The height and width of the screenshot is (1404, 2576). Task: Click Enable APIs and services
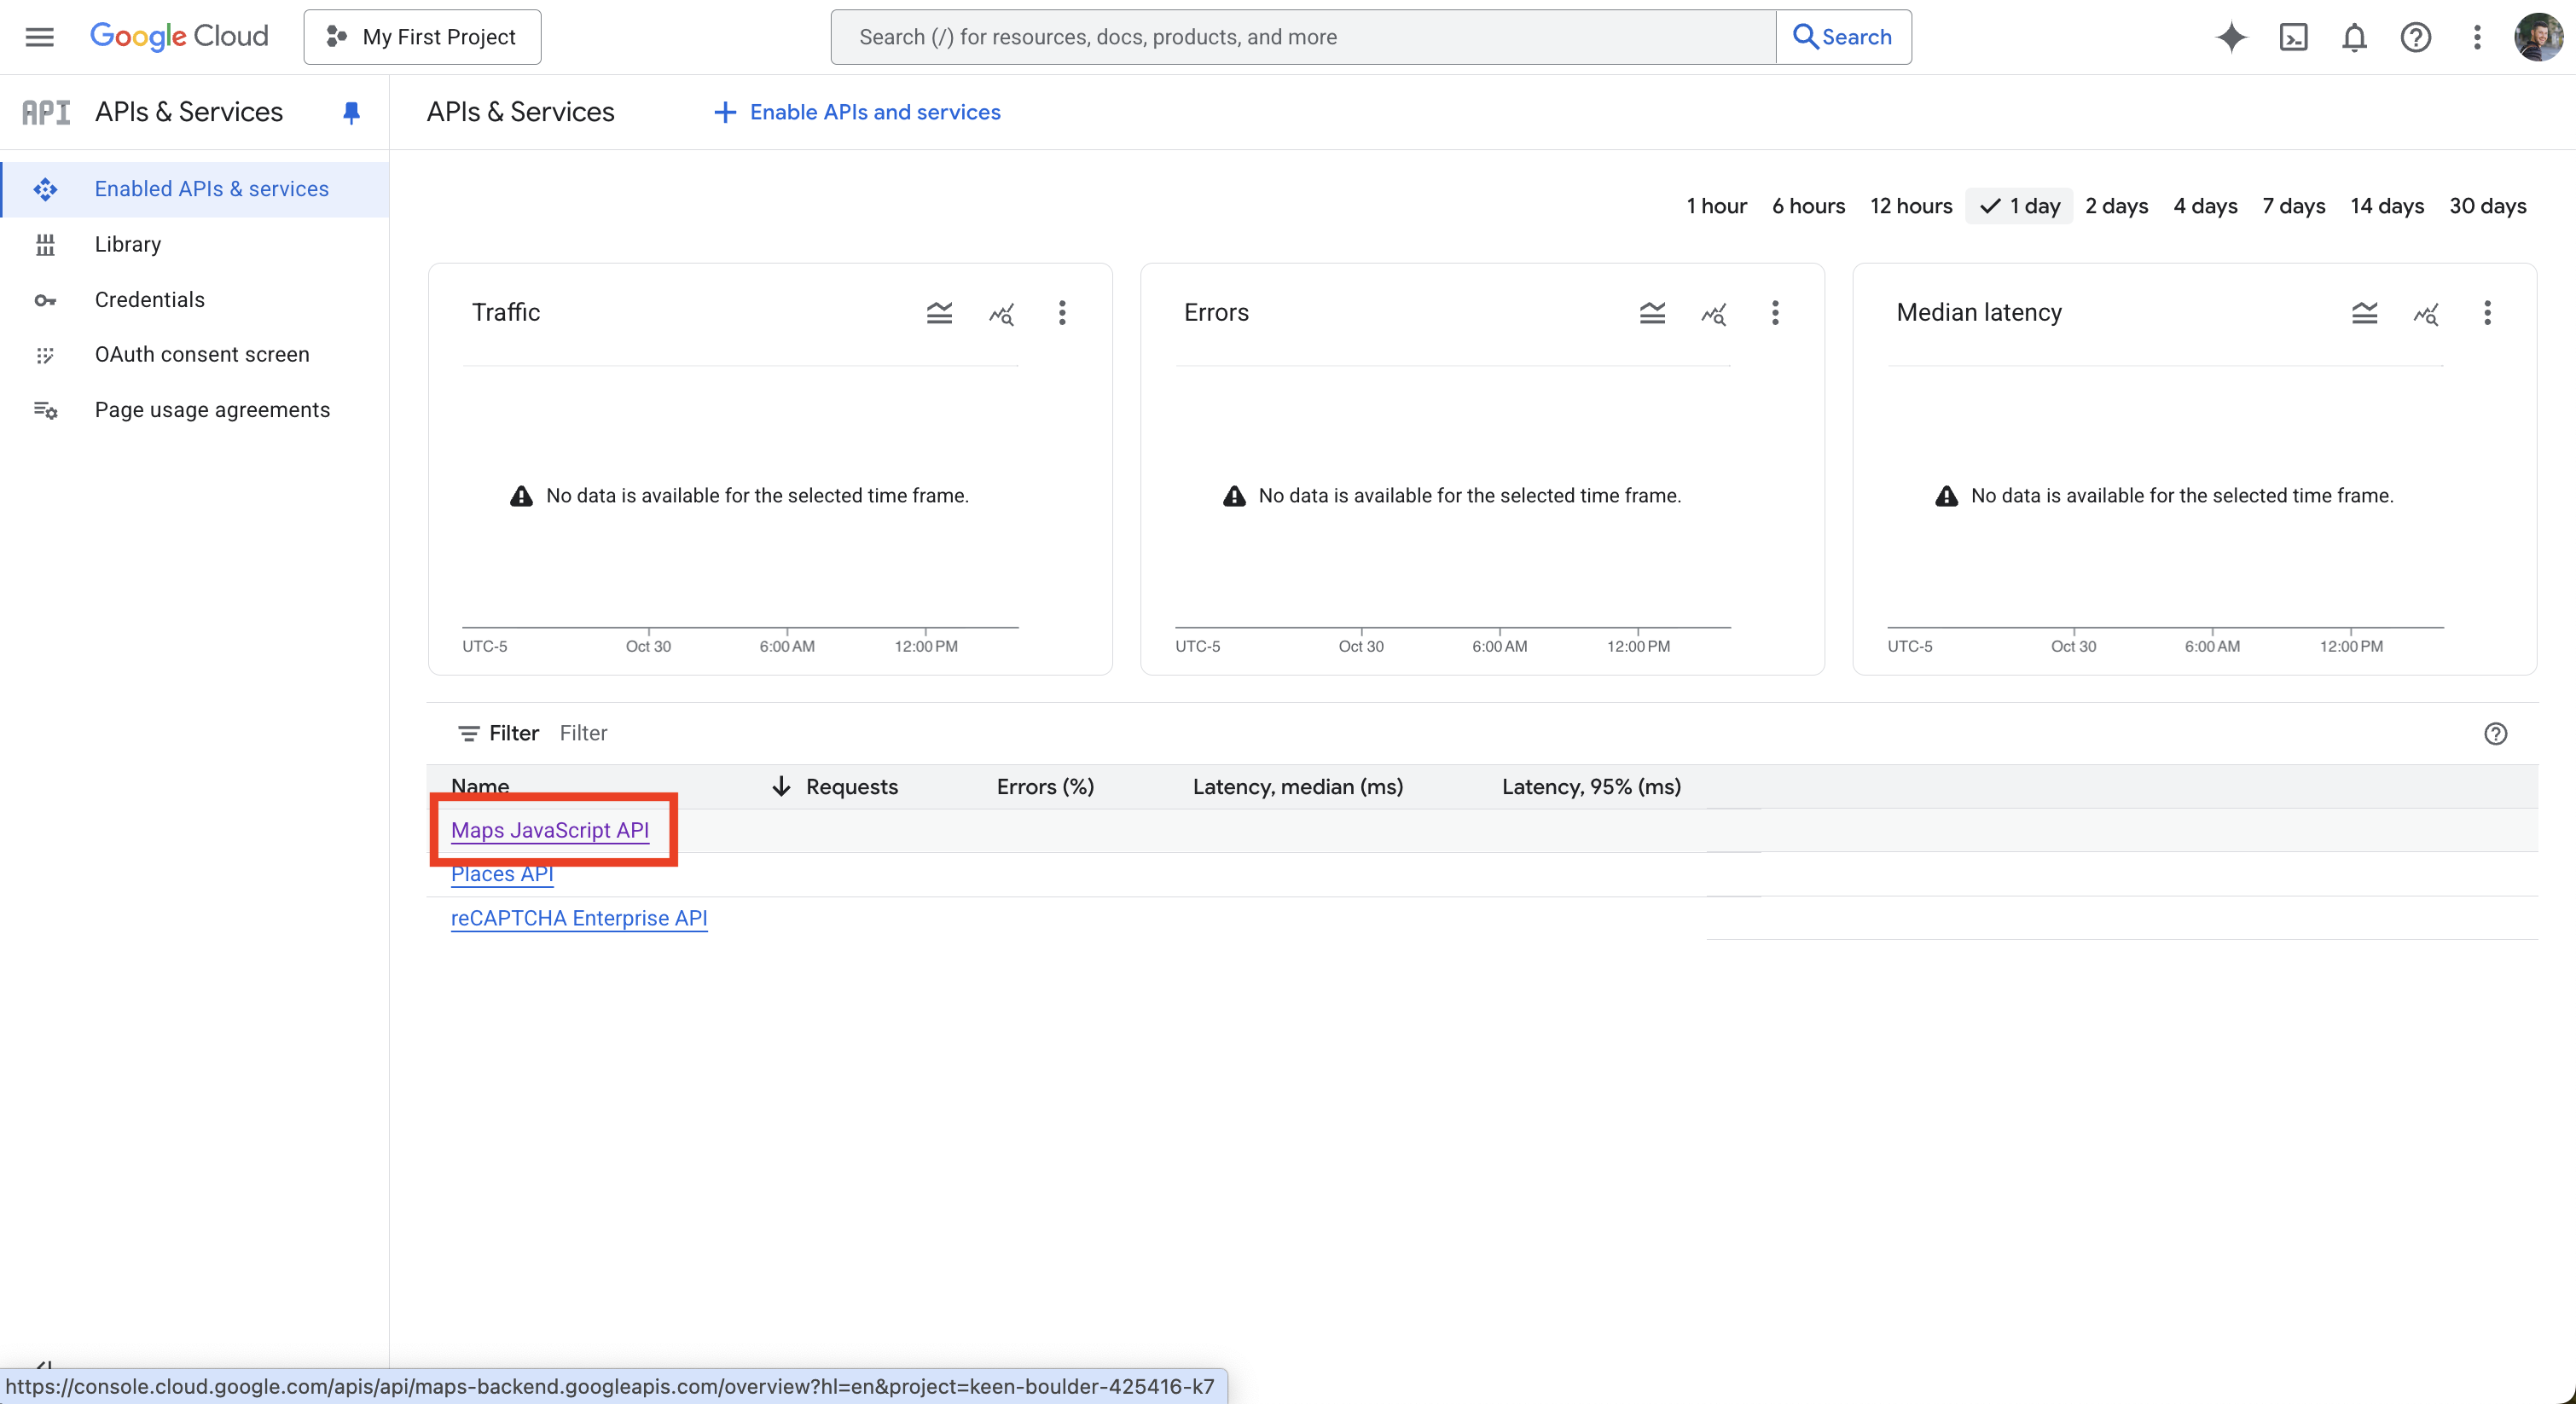[857, 112]
